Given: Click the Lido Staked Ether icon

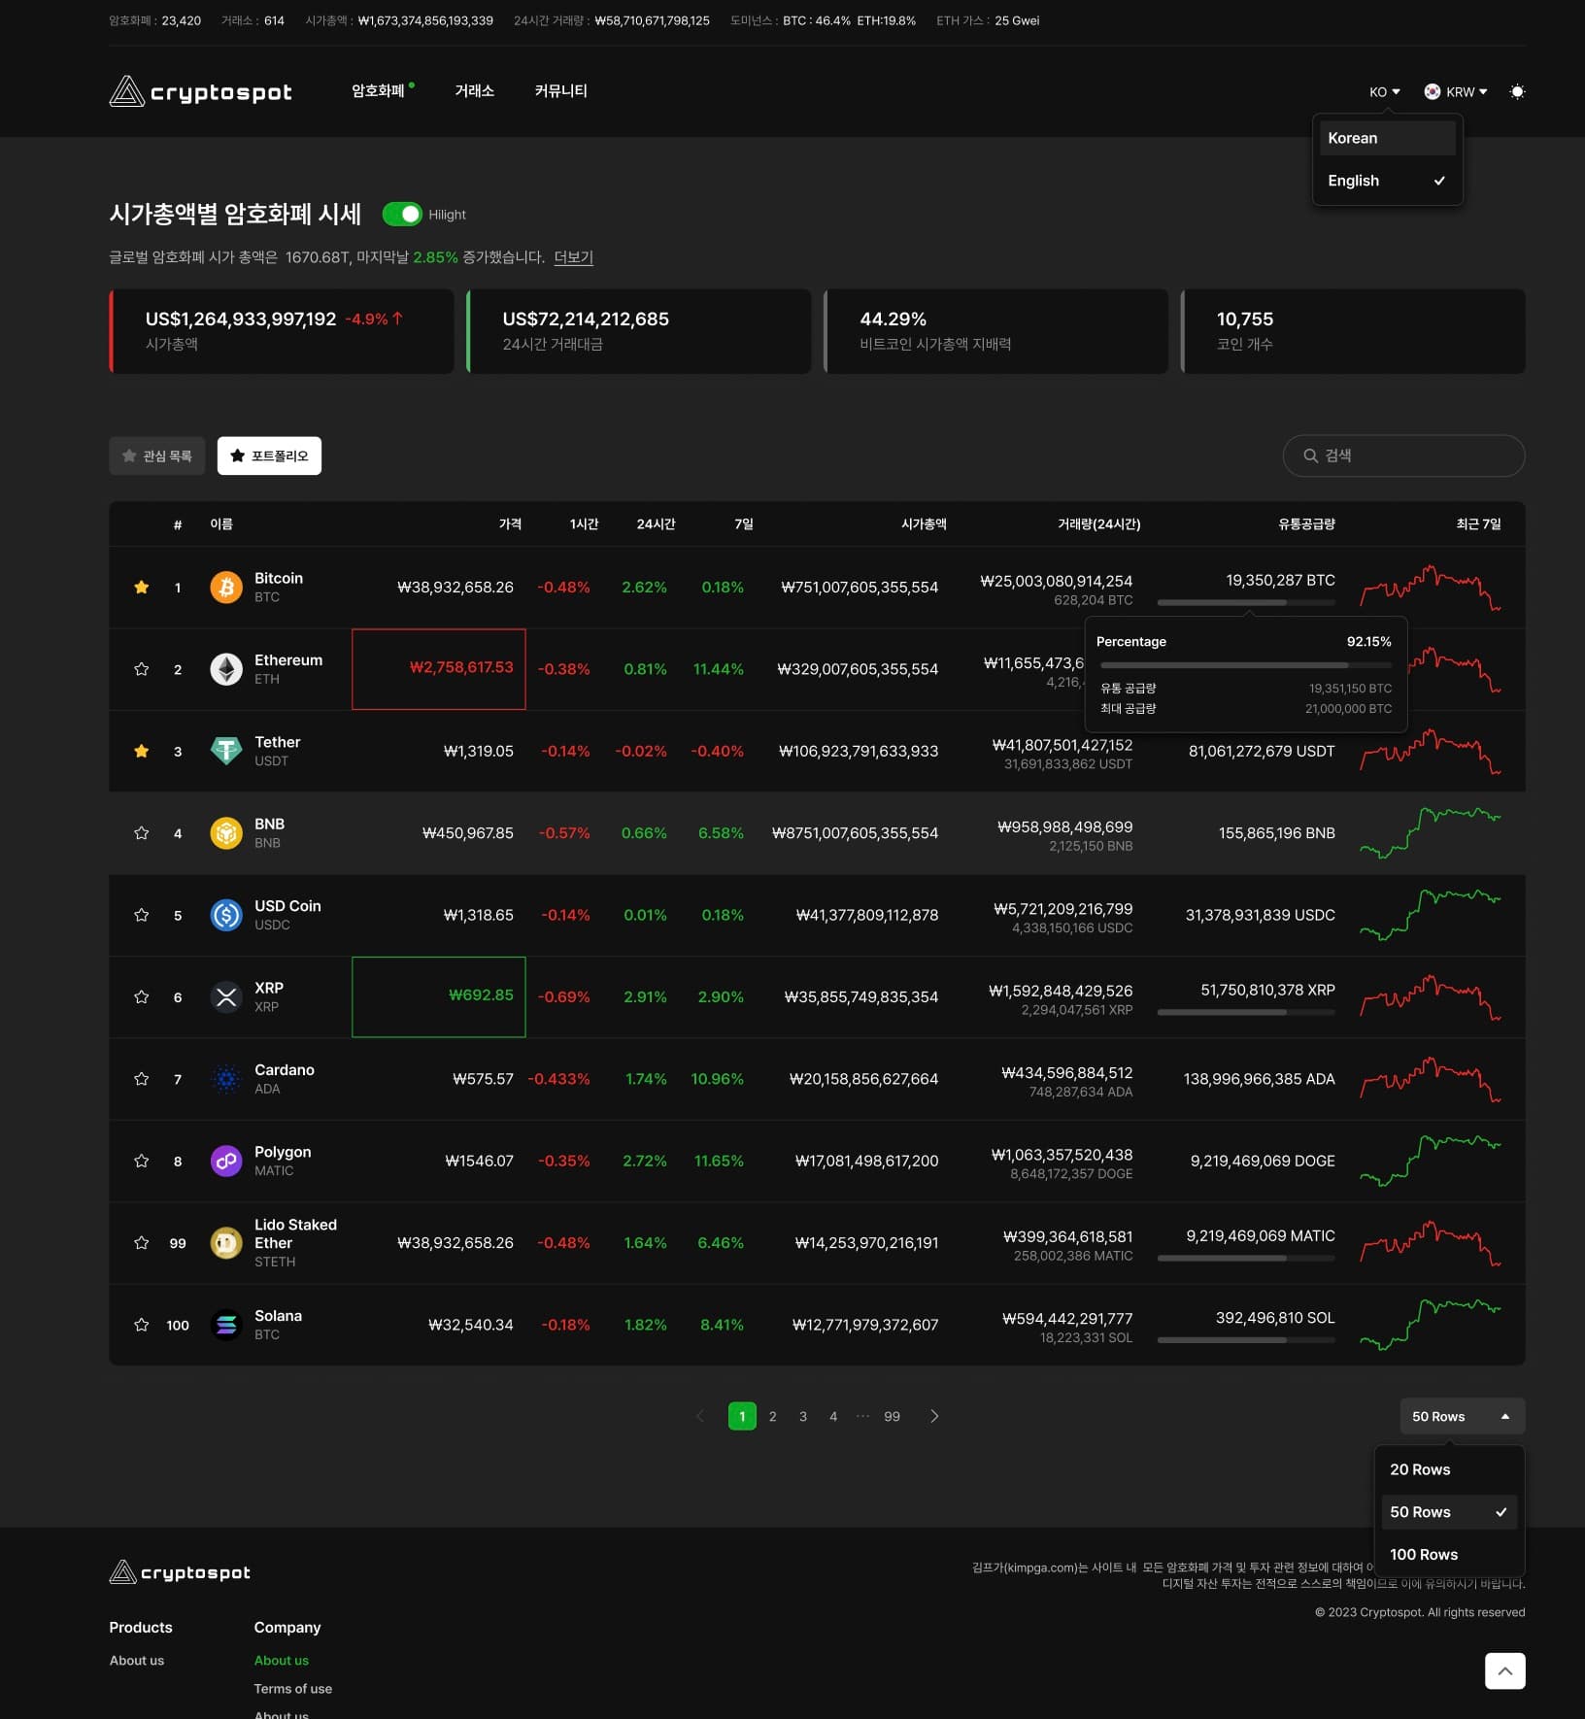Looking at the screenshot, I should 226,1243.
